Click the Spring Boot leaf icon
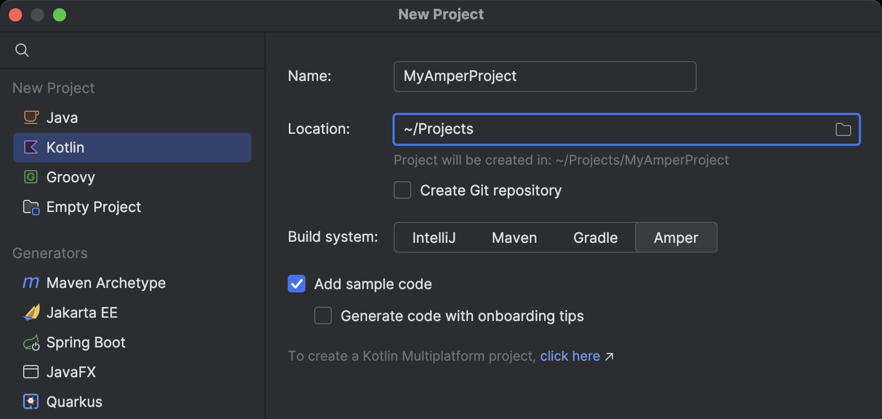 click(31, 342)
